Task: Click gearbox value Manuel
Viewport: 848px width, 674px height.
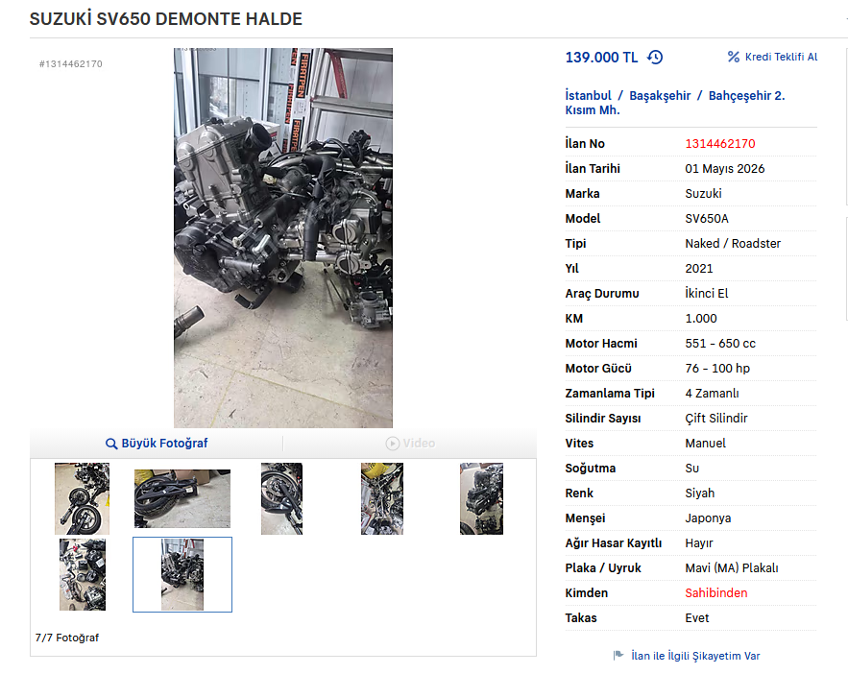Action: point(705,444)
